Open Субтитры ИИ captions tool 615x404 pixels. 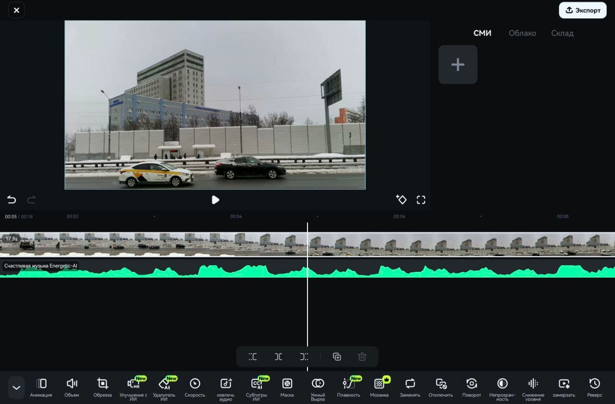click(256, 388)
